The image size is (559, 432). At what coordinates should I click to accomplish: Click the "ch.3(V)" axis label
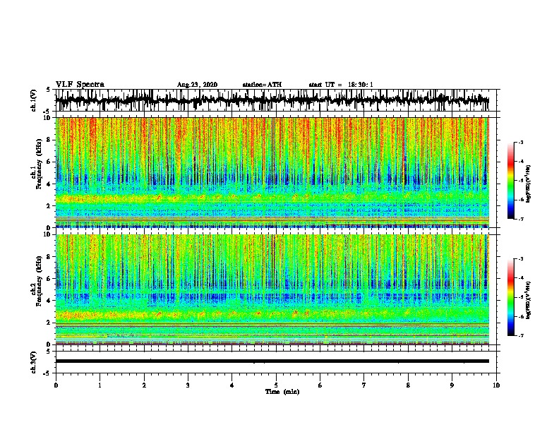pos(34,362)
